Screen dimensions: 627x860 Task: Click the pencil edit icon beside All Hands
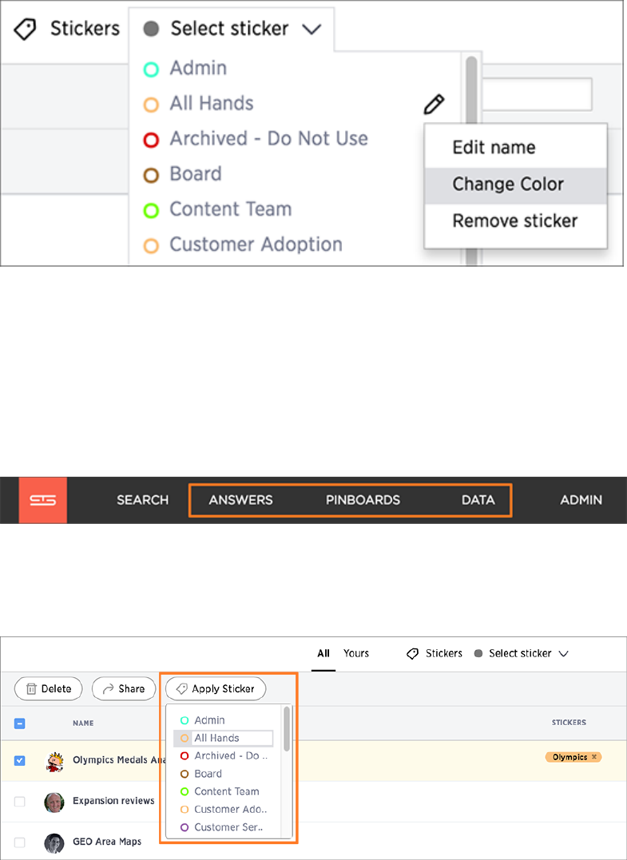[x=434, y=104]
